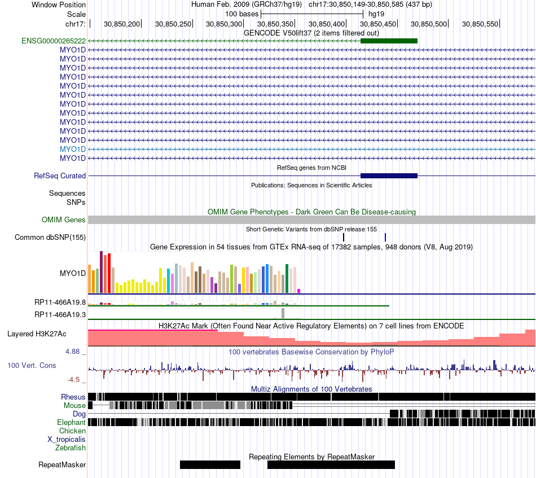Click the shorter RepeatMasker repeat block
Image resolution: width=536 pixels, height=478 pixels.
[x=210, y=464]
